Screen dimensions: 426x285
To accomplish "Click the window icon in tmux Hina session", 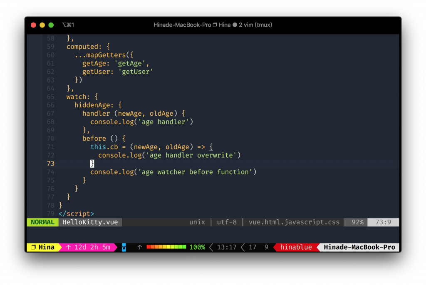I will click(x=33, y=247).
